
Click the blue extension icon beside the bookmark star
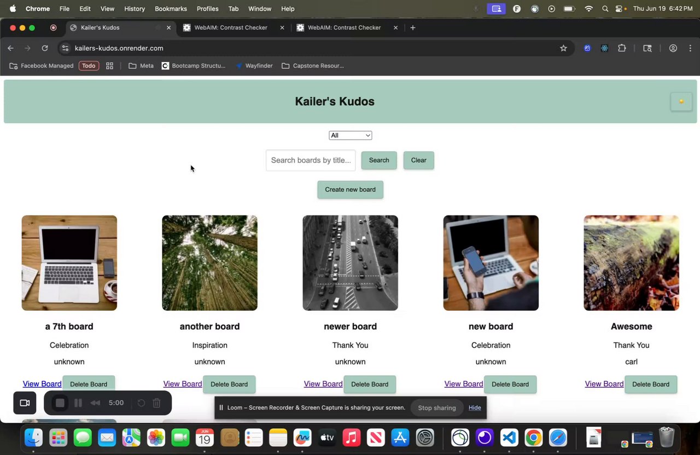(x=587, y=48)
